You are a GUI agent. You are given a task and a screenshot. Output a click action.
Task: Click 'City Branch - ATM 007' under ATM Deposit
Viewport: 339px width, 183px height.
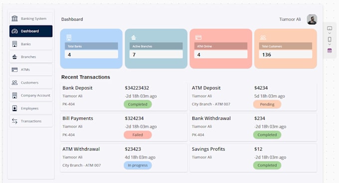[x=211, y=104]
